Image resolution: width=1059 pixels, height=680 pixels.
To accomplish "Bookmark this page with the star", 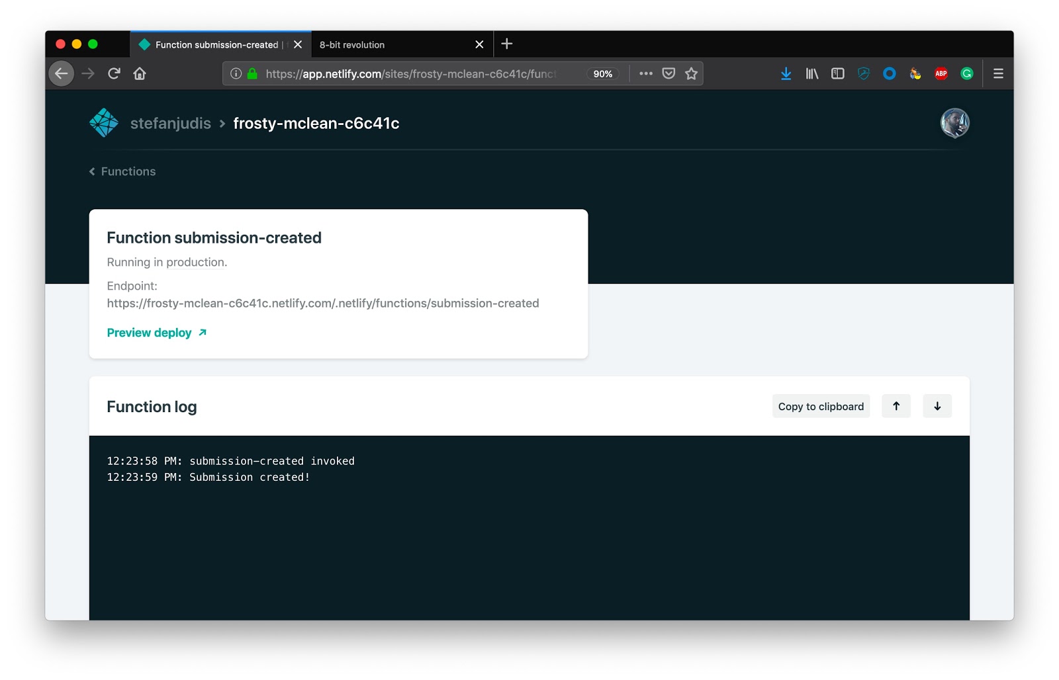I will [x=691, y=73].
